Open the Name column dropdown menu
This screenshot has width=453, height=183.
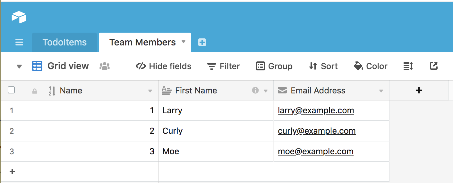click(150, 91)
